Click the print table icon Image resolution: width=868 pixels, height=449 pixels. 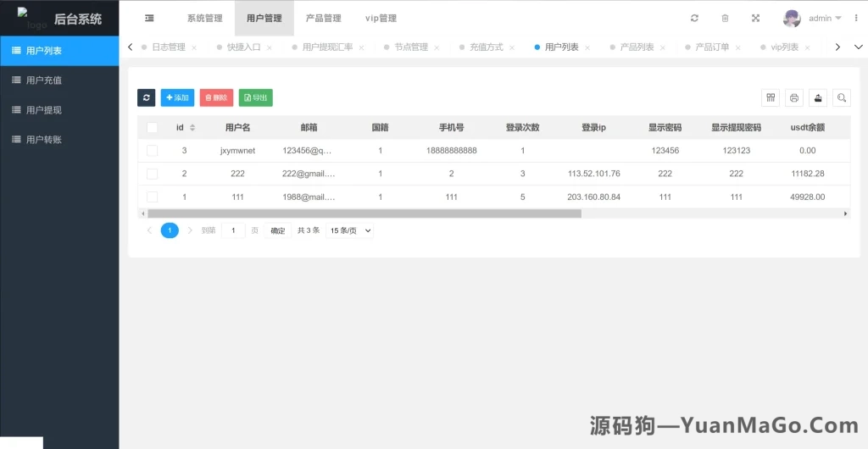(x=793, y=98)
